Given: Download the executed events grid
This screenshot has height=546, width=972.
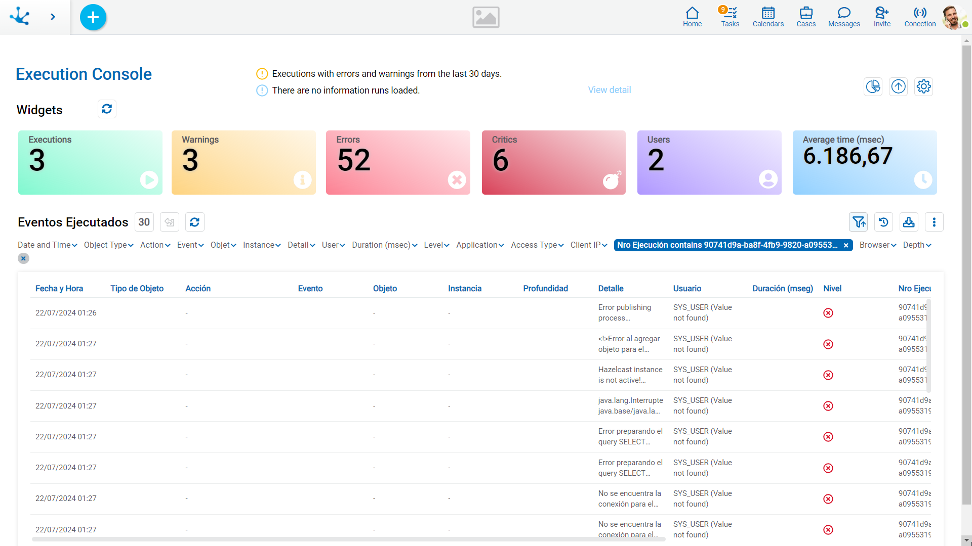Looking at the screenshot, I should point(909,222).
